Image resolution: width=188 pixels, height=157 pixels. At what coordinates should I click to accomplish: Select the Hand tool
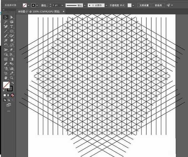[x=6, y=77]
